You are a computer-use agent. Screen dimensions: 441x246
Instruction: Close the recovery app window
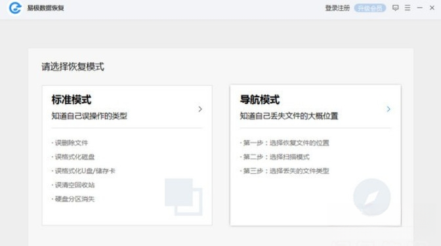[432, 8]
